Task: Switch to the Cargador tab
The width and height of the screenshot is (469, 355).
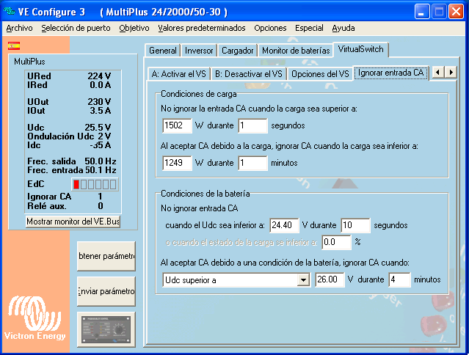Action: pyautogui.click(x=238, y=51)
